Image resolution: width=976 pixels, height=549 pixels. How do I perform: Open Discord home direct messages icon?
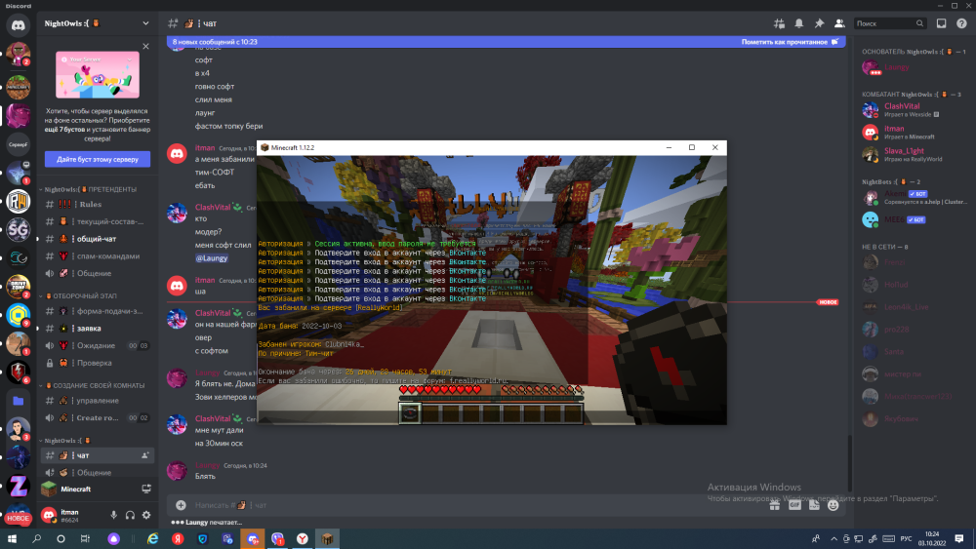coord(18,25)
